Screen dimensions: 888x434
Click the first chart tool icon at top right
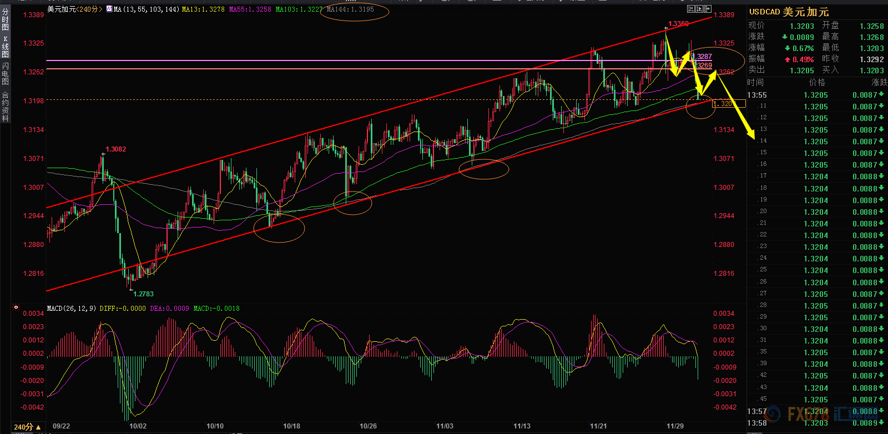tap(691, 9)
